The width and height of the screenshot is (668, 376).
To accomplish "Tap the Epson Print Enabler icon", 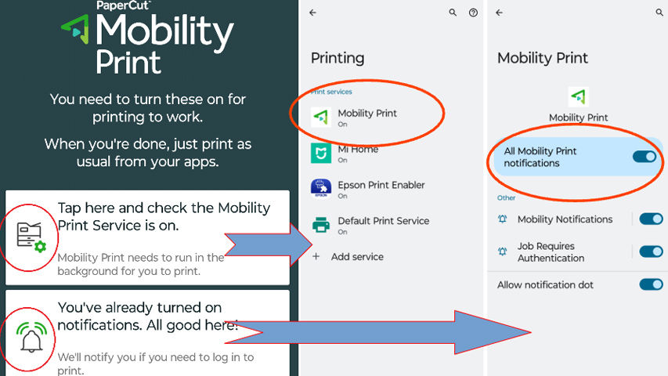I will (321, 189).
